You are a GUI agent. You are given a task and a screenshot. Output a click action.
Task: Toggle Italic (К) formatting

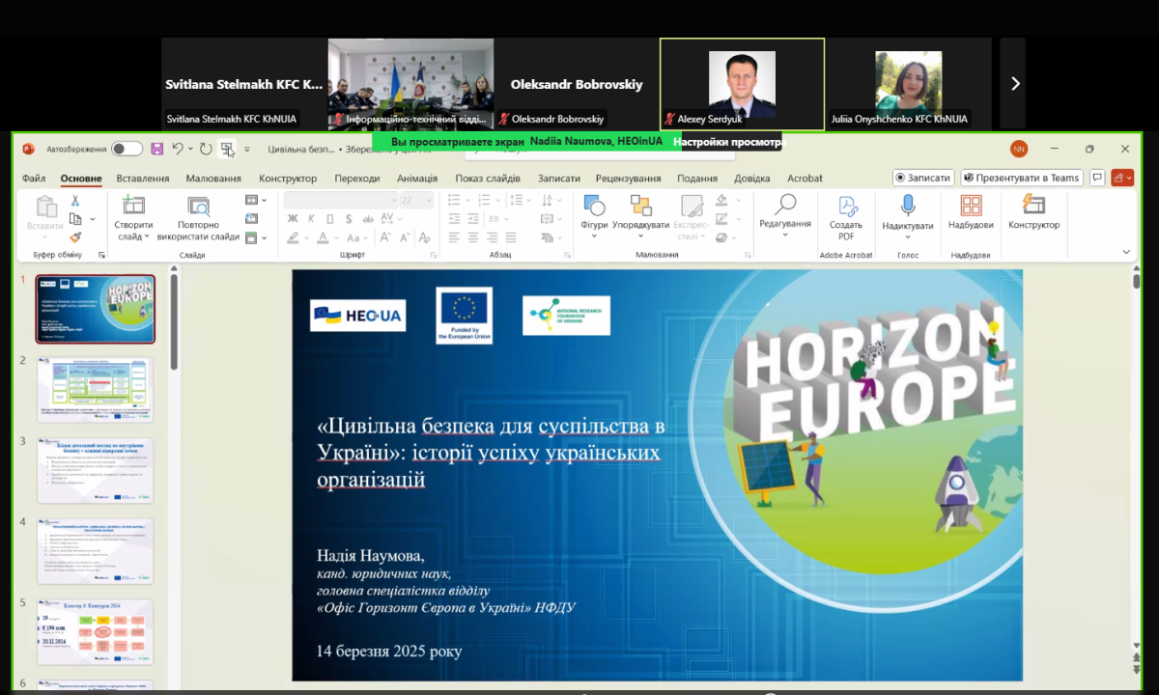(311, 219)
